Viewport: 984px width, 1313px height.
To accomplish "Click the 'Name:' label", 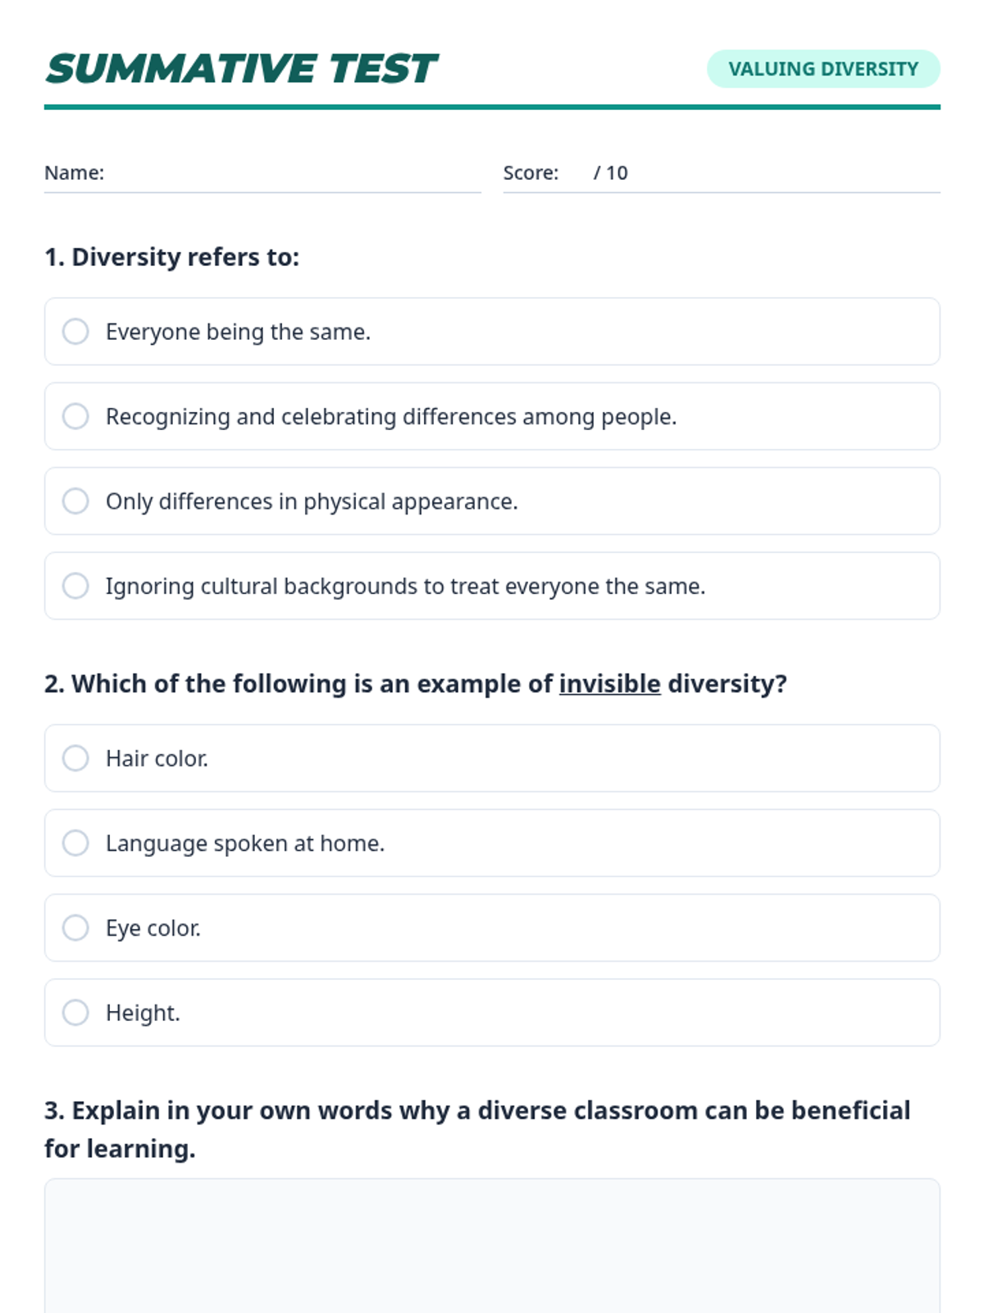I will click(x=74, y=173).
